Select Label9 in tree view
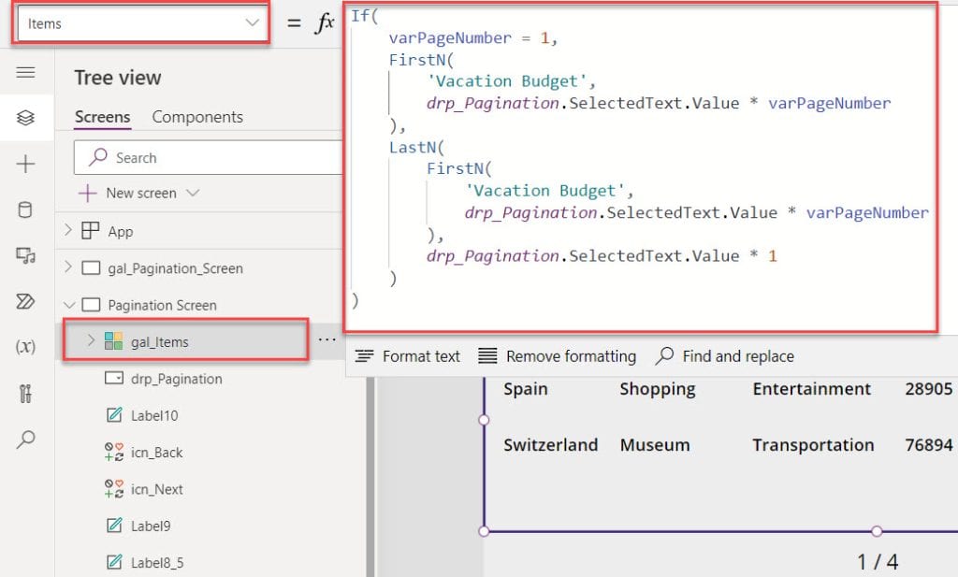 (151, 526)
